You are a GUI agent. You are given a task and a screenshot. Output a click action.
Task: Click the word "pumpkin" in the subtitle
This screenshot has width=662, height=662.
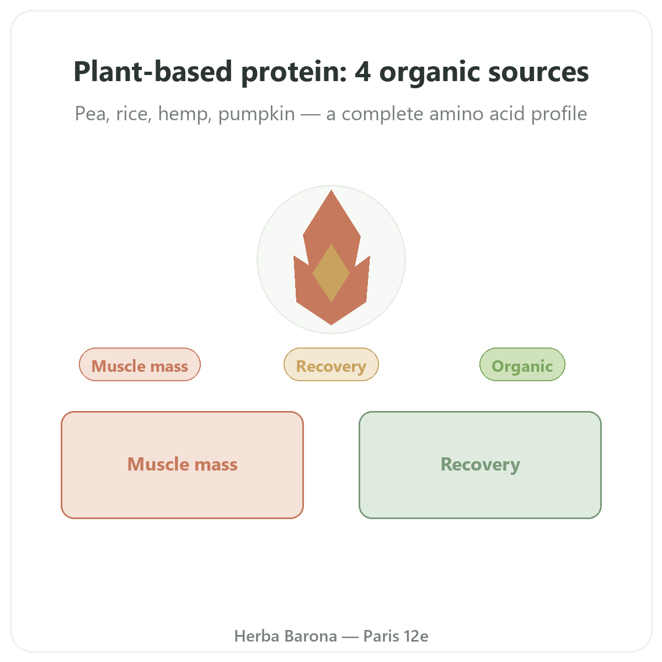click(257, 115)
